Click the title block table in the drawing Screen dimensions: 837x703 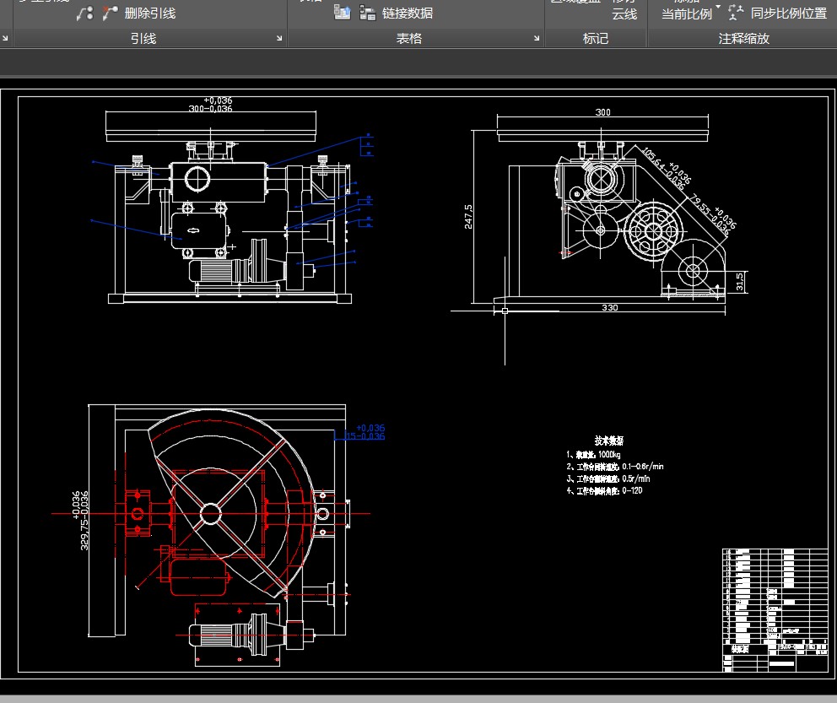coord(775,609)
